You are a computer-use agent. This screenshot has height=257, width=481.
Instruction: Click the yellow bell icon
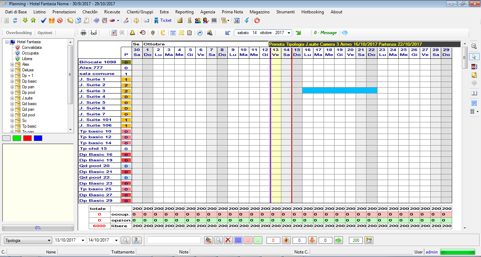[132, 33]
